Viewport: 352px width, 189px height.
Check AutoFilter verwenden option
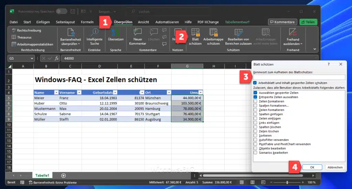[255, 140]
